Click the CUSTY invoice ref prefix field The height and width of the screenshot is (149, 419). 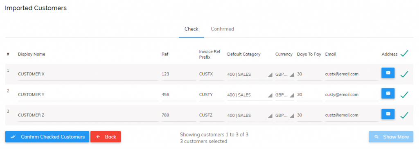(212, 95)
